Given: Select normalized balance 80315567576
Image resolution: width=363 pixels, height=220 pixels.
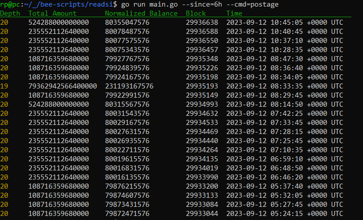Looking at the screenshot, I should pyautogui.click(x=127, y=104).
